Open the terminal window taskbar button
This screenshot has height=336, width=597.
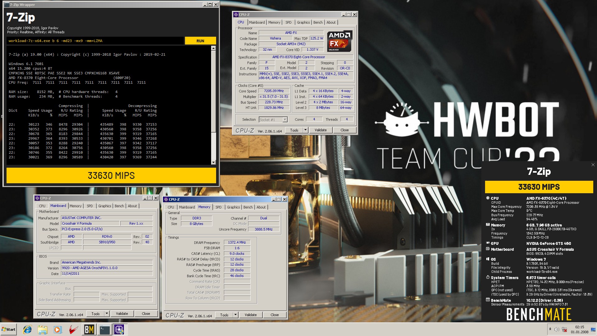click(104, 329)
